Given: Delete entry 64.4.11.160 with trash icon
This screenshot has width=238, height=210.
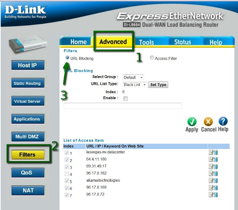Looking at the screenshot, I should tap(216, 159).
